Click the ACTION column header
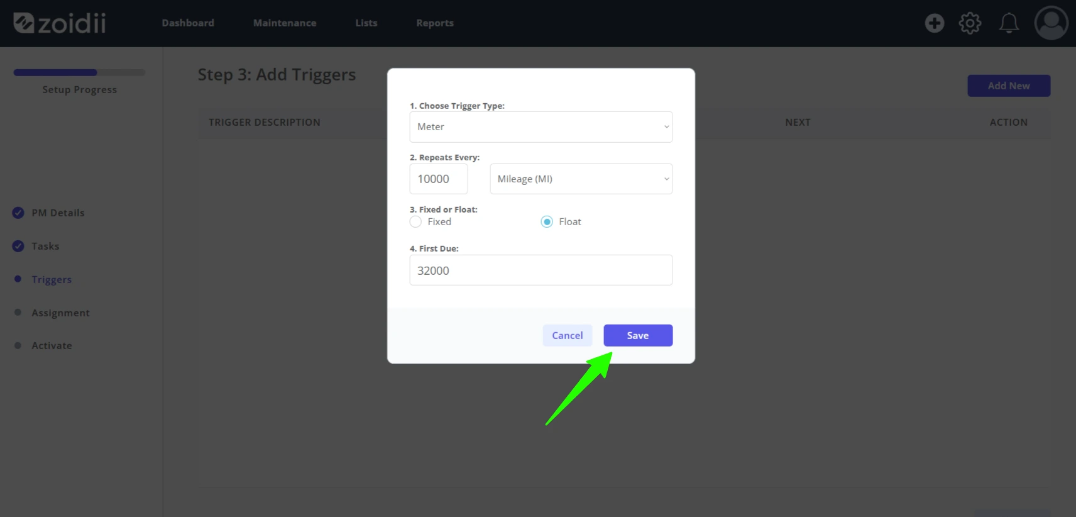 [1008, 122]
